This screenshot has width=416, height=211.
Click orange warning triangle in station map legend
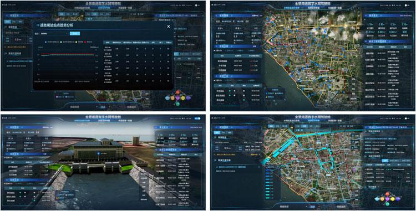point(266,97)
